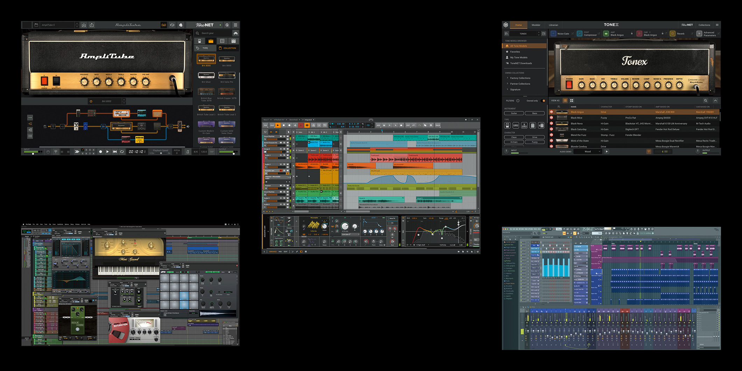Image resolution: width=742 pixels, height=371 pixels.
Task: Toggle the bypass power icon beside Brit 8000
Action: point(91,101)
